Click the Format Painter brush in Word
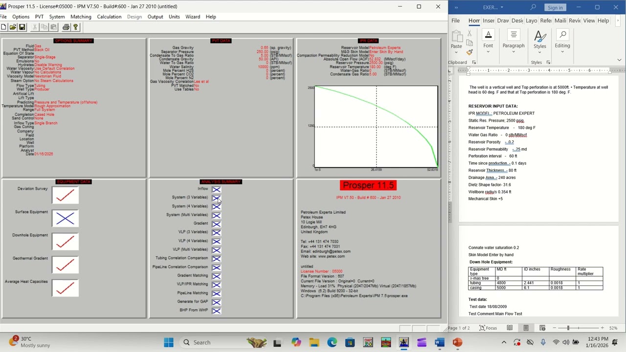Viewport: 626px width, 352px height. click(x=469, y=52)
